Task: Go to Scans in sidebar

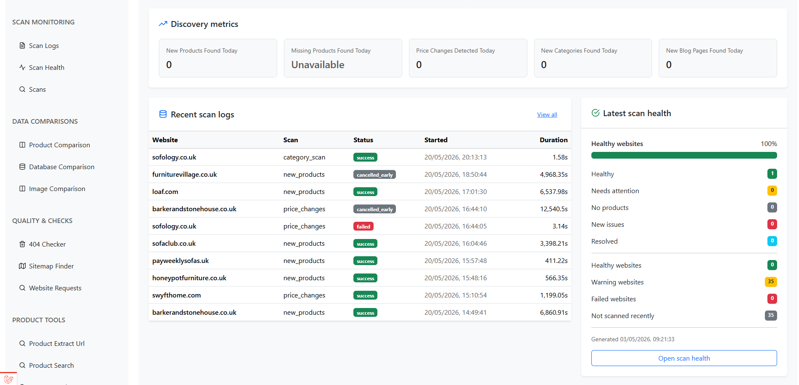Action: [x=37, y=89]
